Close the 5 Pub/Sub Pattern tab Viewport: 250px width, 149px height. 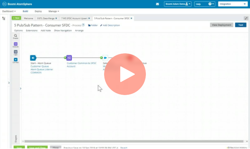click(131, 18)
